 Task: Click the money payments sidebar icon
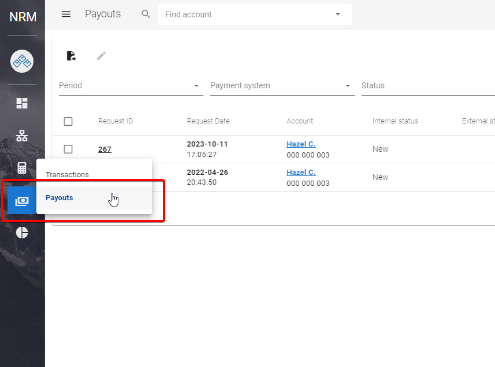22,201
